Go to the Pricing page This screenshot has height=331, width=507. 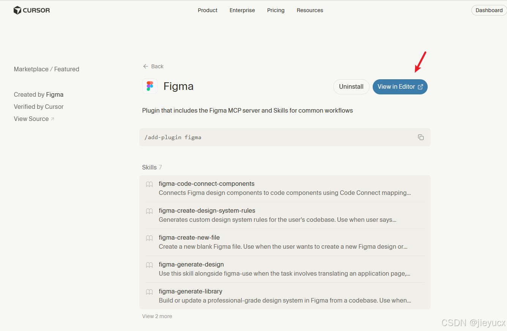click(x=276, y=10)
